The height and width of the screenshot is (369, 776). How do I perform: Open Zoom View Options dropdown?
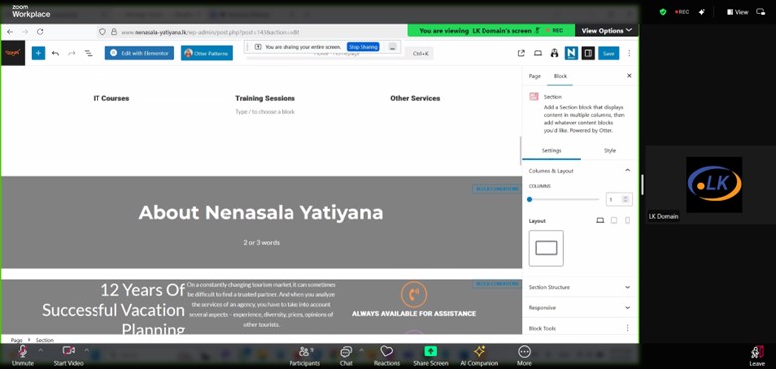pos(606,30)
